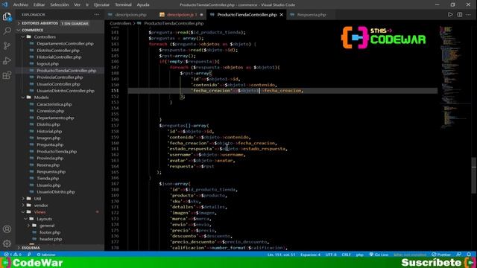
Task: Click the VS Code logo icon in title bar
Action: pos(5,4)
